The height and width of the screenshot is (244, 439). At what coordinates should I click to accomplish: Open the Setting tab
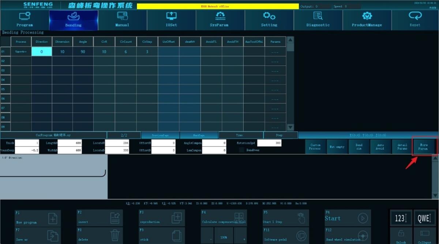[x=269, y=20]
